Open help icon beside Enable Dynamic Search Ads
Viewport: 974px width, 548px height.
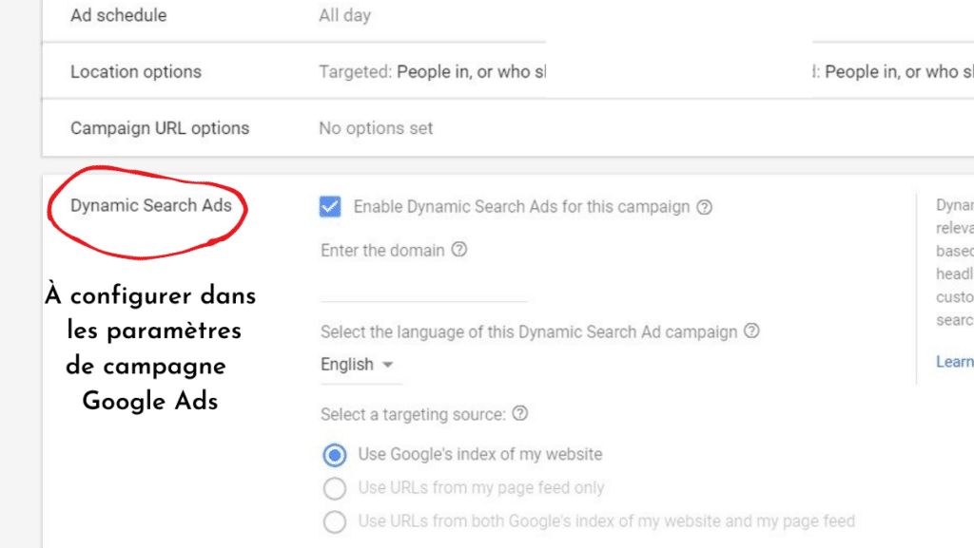[704, 207]
